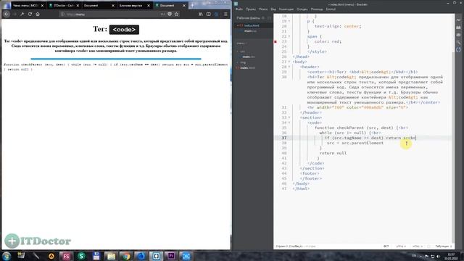Open the Emmet menu in Brackets
Screen dimensions: 464x261
coord(331,9)
